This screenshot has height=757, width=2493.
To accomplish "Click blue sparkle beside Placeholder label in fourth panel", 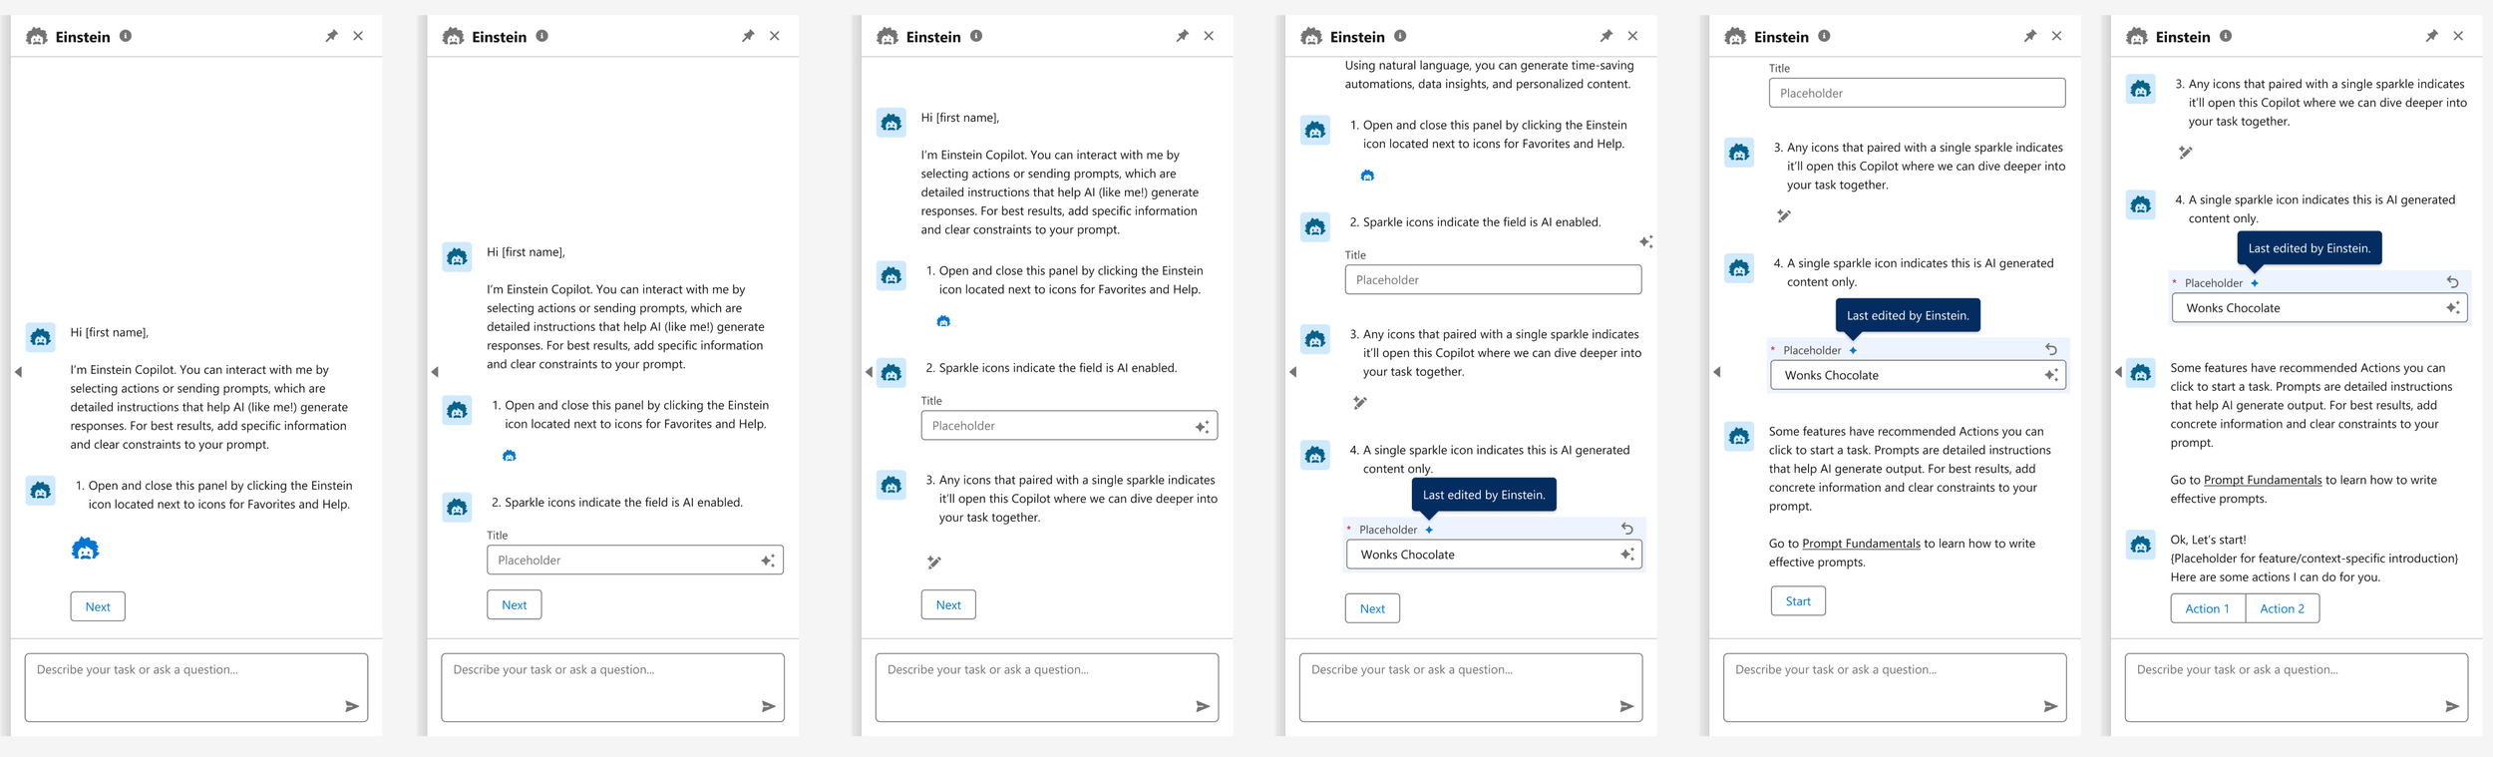I will coord(1429,530).
